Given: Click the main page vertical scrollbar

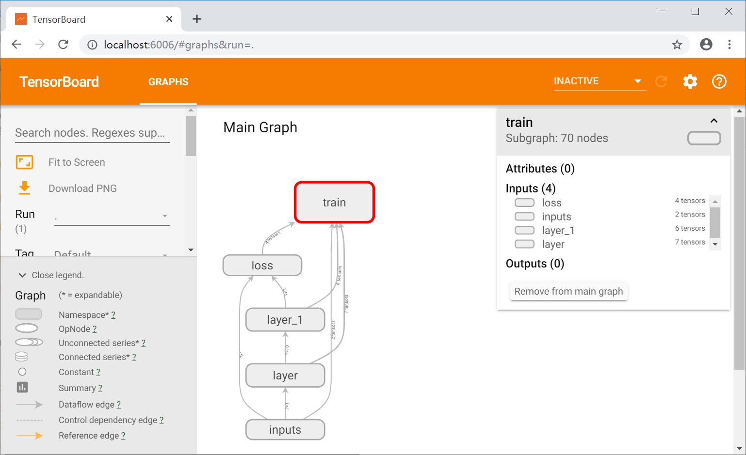Looking at the screenshot, I should coord(739,242).
